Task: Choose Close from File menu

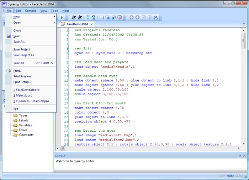Action: (x=31, y=31)
